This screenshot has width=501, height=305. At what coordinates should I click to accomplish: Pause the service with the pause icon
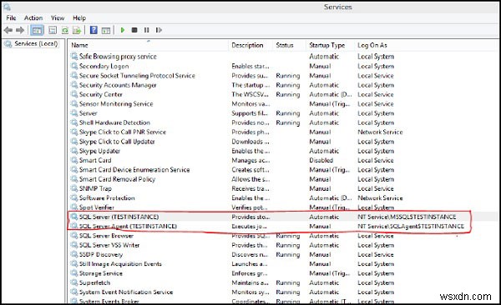147,30
